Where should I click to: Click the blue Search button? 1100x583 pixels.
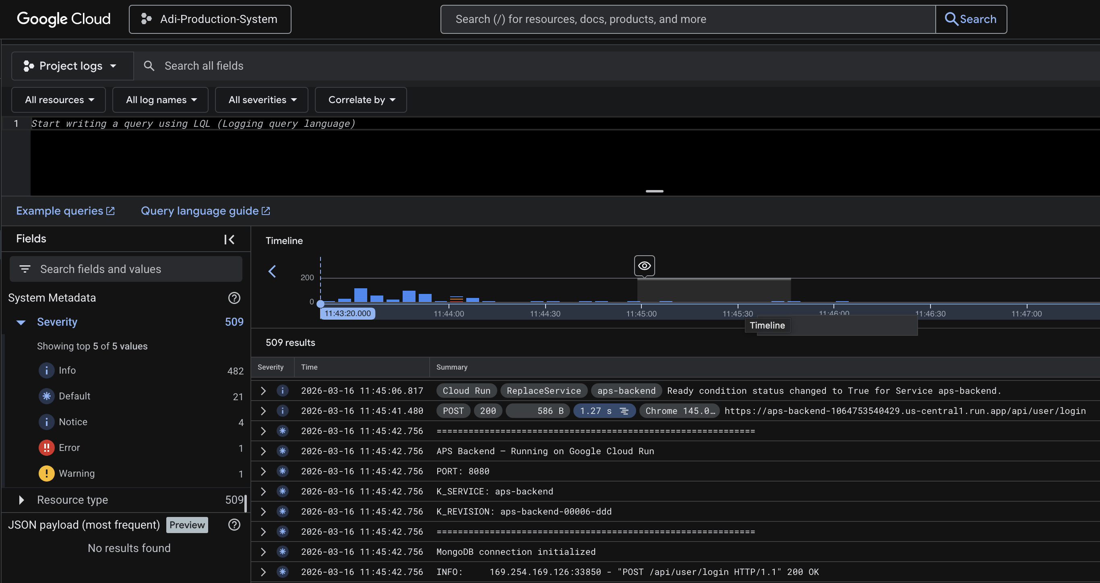coord(971,19)
